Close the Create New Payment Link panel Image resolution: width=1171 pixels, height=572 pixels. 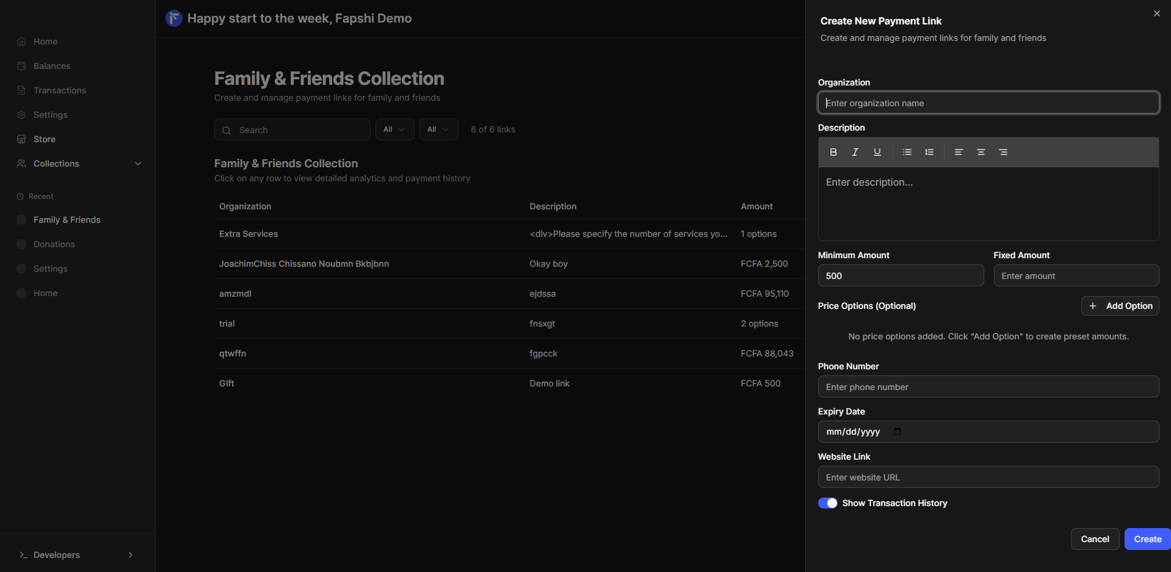point(1156,13)
